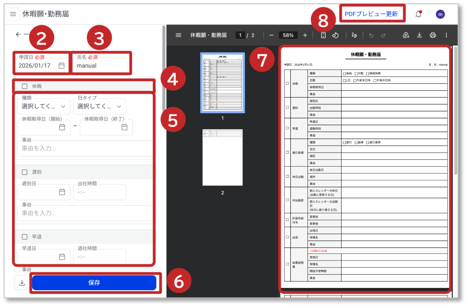Screen dimensions: 467x307
Task: Check the 遅刻 checkbox
Action: [x=25, y=172]
